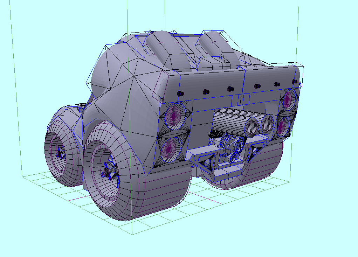Screen dimensions: 358x257
Task: Select the leftmost bolt on rear spoiler bar
Action: 181,93
